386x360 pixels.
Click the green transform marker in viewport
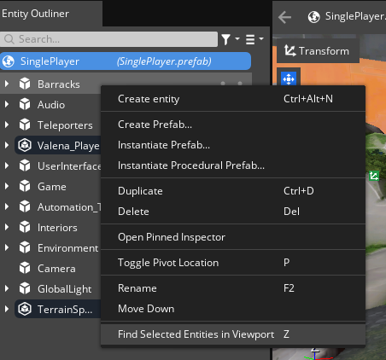pos(374,176)
